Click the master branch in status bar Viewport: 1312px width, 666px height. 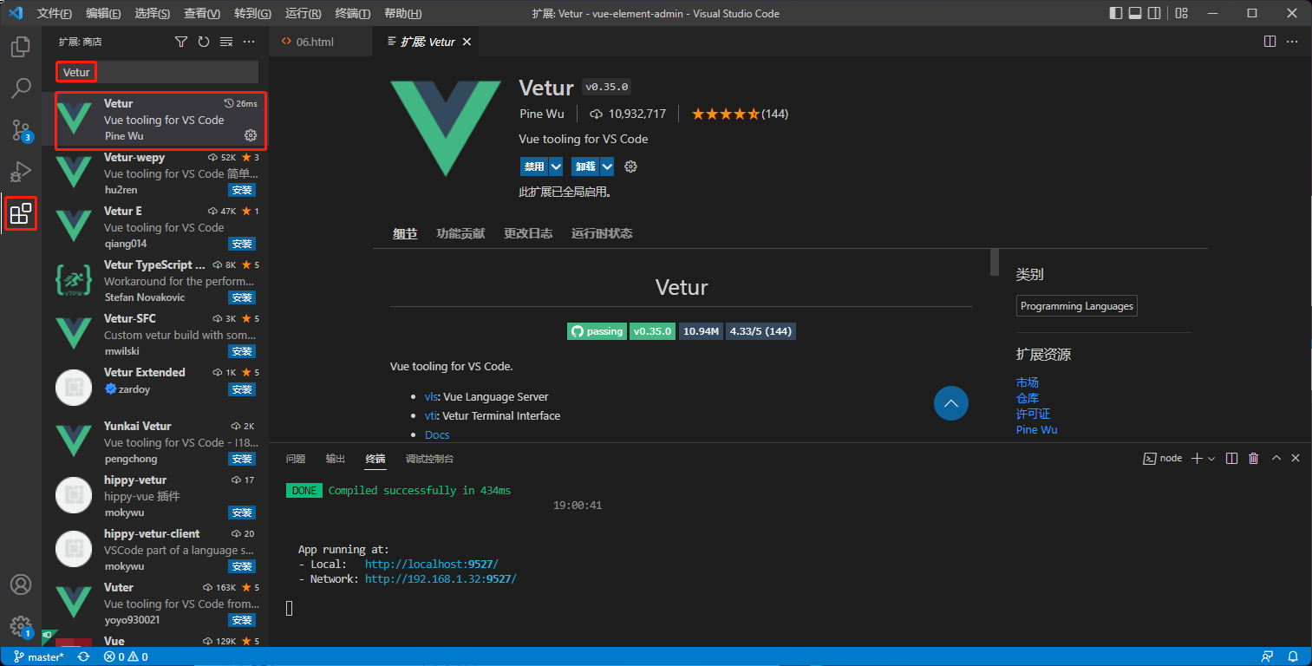39,656
